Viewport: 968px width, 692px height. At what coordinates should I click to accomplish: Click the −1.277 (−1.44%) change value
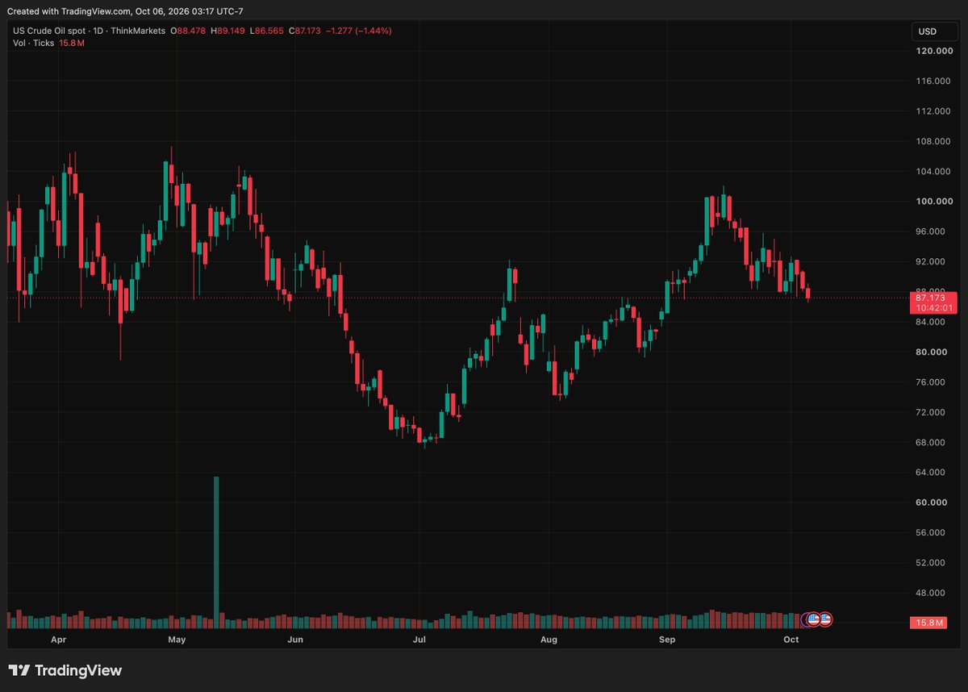click(358, 31)
